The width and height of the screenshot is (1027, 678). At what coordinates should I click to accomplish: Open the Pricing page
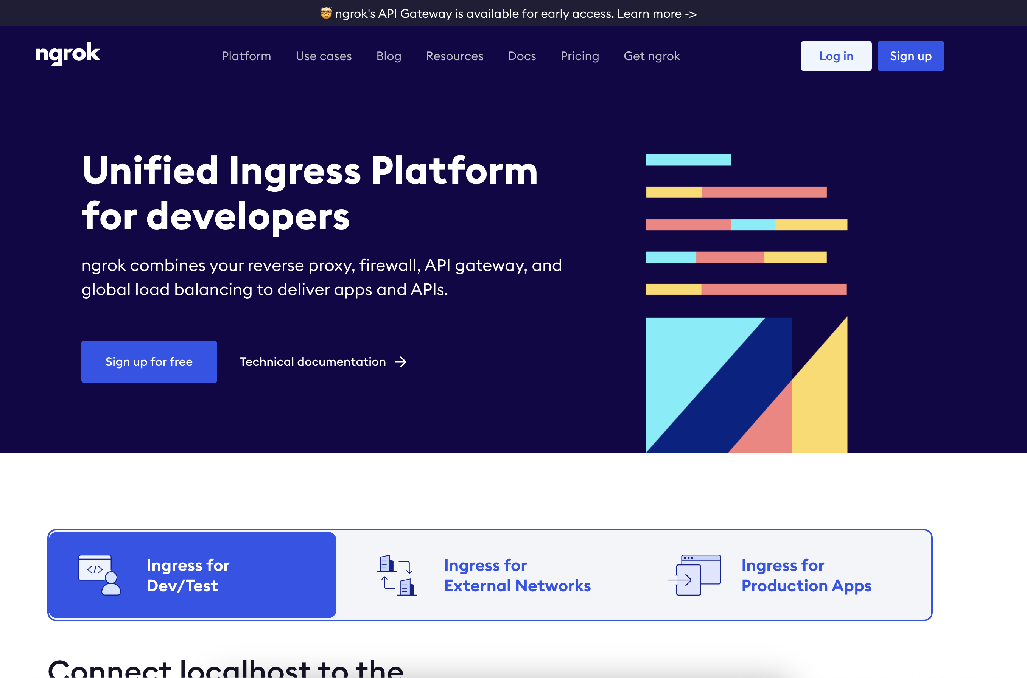coord(579,56)
